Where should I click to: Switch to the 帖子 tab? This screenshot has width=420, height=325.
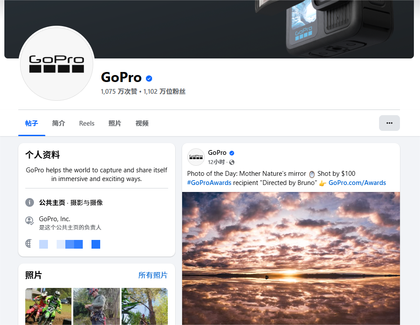(32, 123)
